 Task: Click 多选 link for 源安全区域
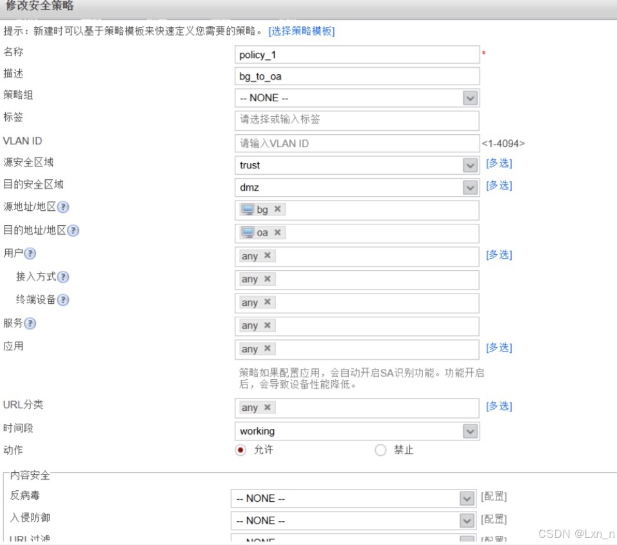point(499,163)
